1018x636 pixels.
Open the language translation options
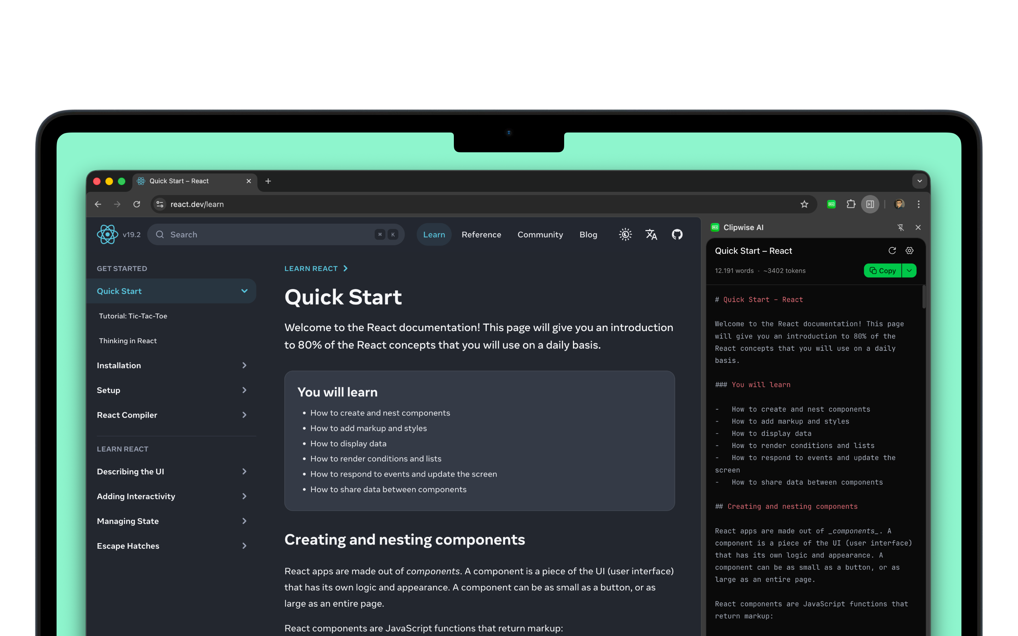651,234
